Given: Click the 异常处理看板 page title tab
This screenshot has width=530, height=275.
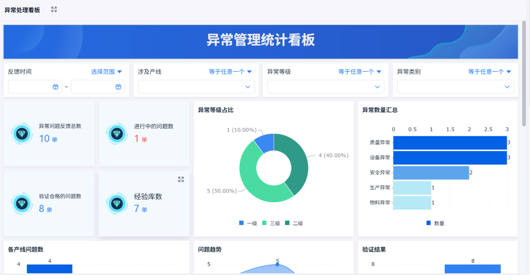Looking at the screenshot, I should click(x=22, y=10).
